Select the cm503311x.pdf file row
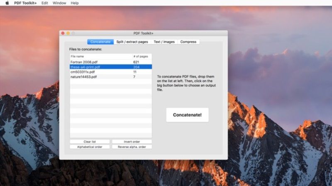332x186 pixels. tap(111, 72)
